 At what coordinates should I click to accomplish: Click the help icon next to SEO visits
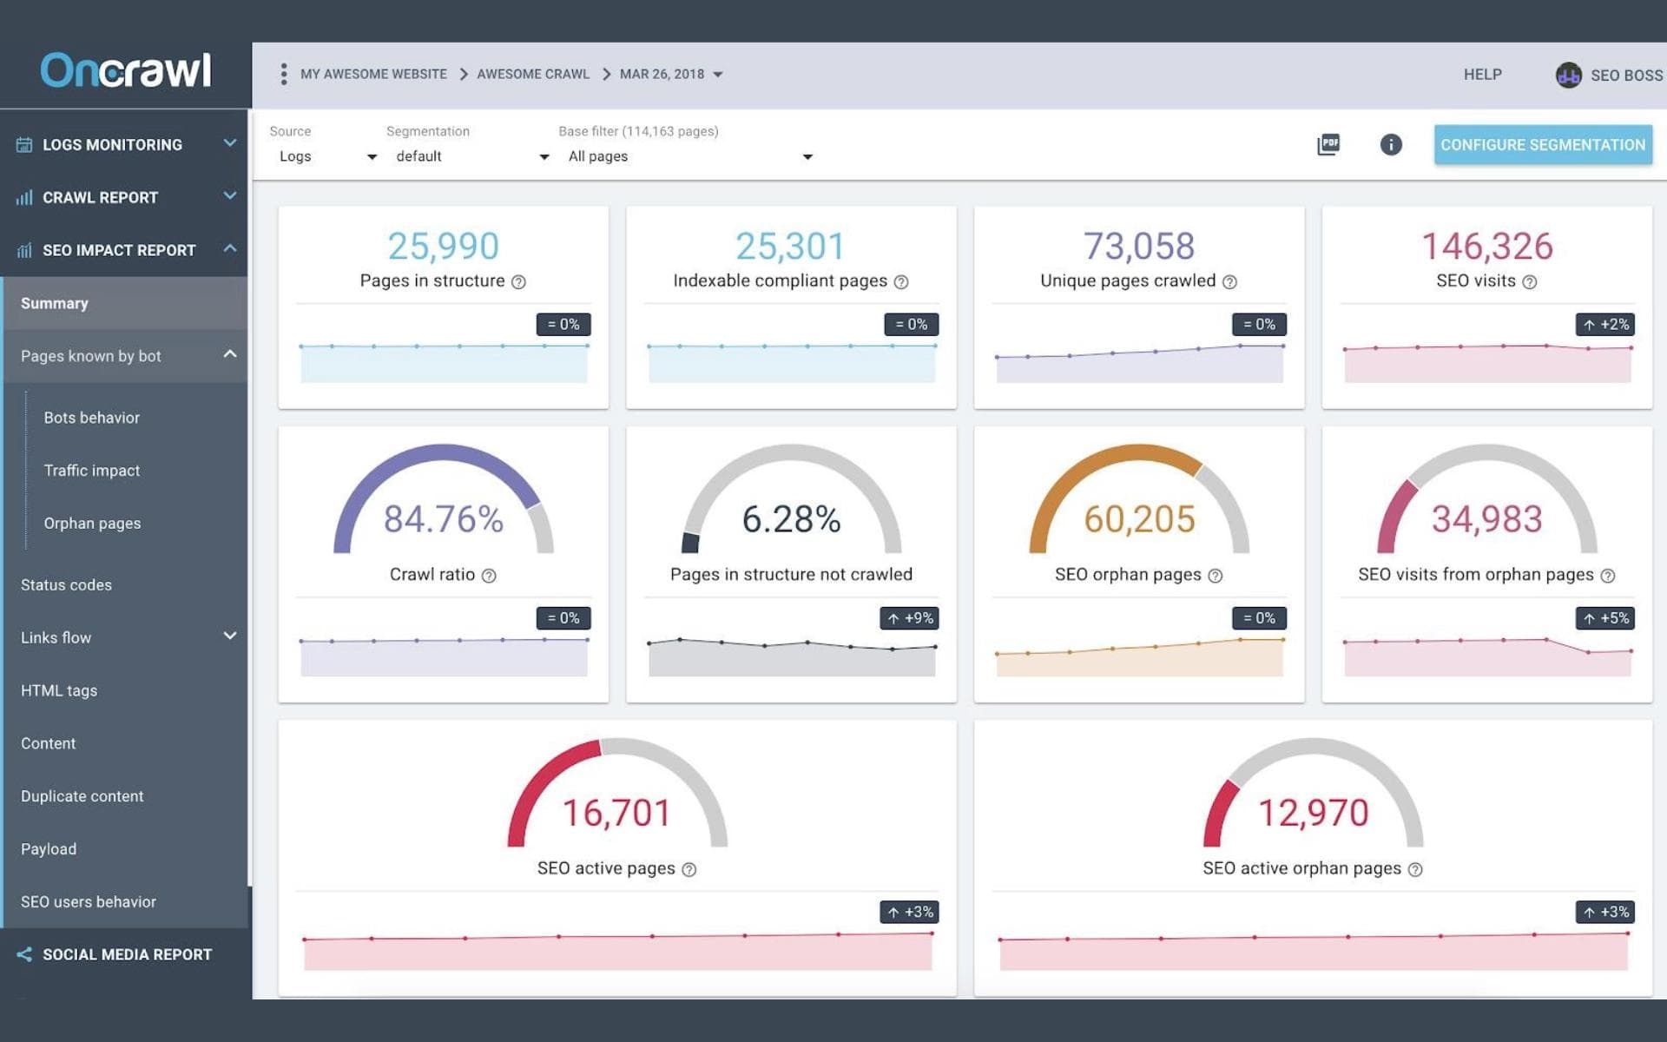tap(1530, 280)
